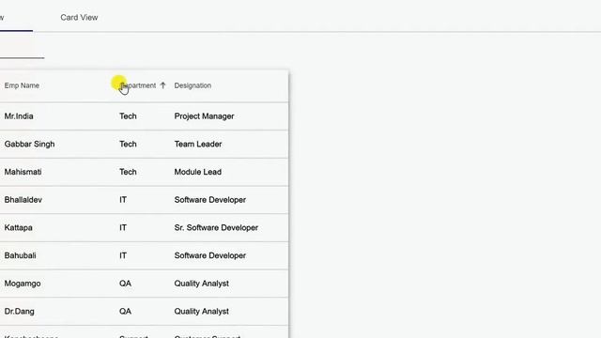Select the Dr.Dang name cell
This screenshot has width=601, height=338.
coord(19,311)
